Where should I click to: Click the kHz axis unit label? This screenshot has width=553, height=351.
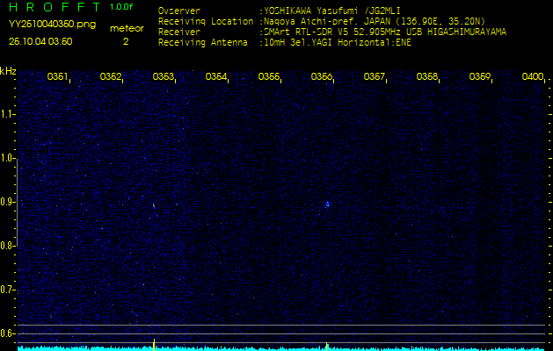pos(8,71)
